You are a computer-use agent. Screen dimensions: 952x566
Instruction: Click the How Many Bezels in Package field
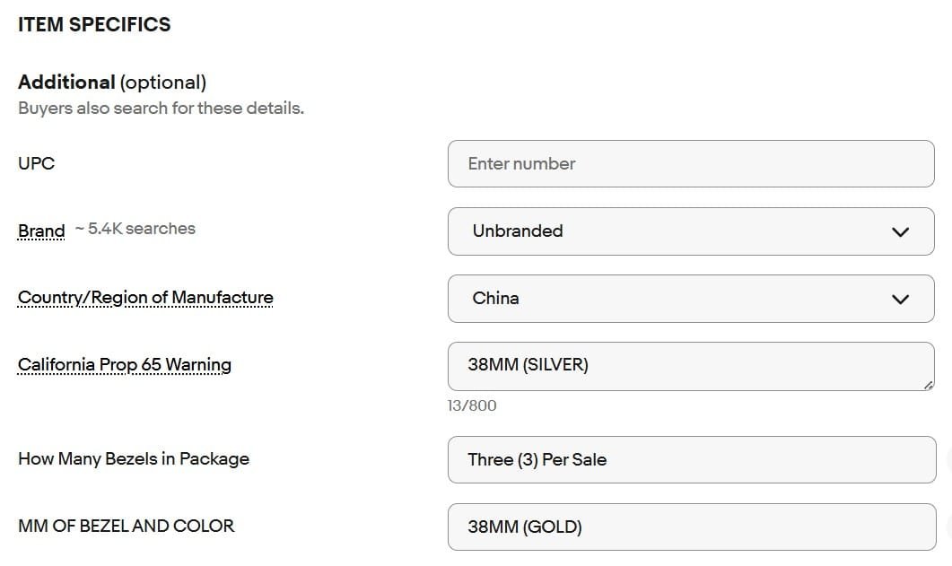[690, 459]
